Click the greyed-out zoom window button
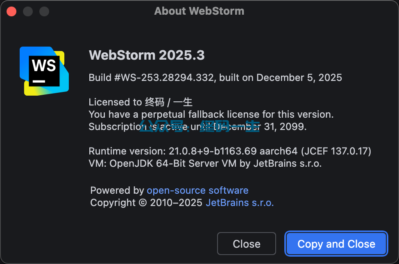This screenshot has height=264, width=399. (44, 11)
